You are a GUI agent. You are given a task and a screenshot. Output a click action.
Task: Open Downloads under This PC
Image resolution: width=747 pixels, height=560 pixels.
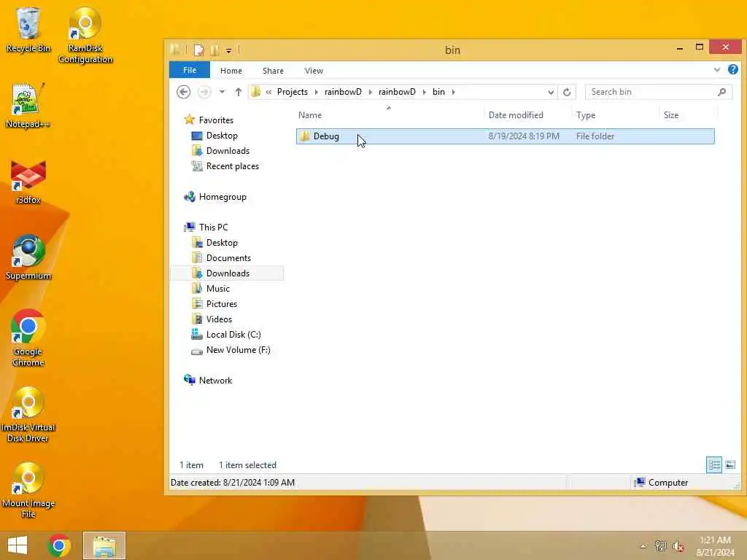228,273
